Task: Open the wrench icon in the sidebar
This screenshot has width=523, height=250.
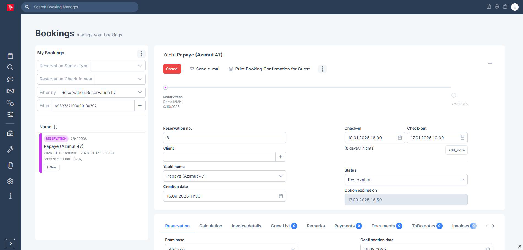Action: 10,150
